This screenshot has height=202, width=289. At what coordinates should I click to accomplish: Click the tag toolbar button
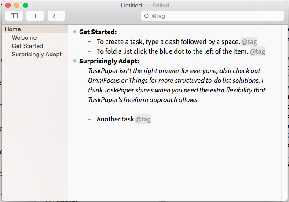56,16
